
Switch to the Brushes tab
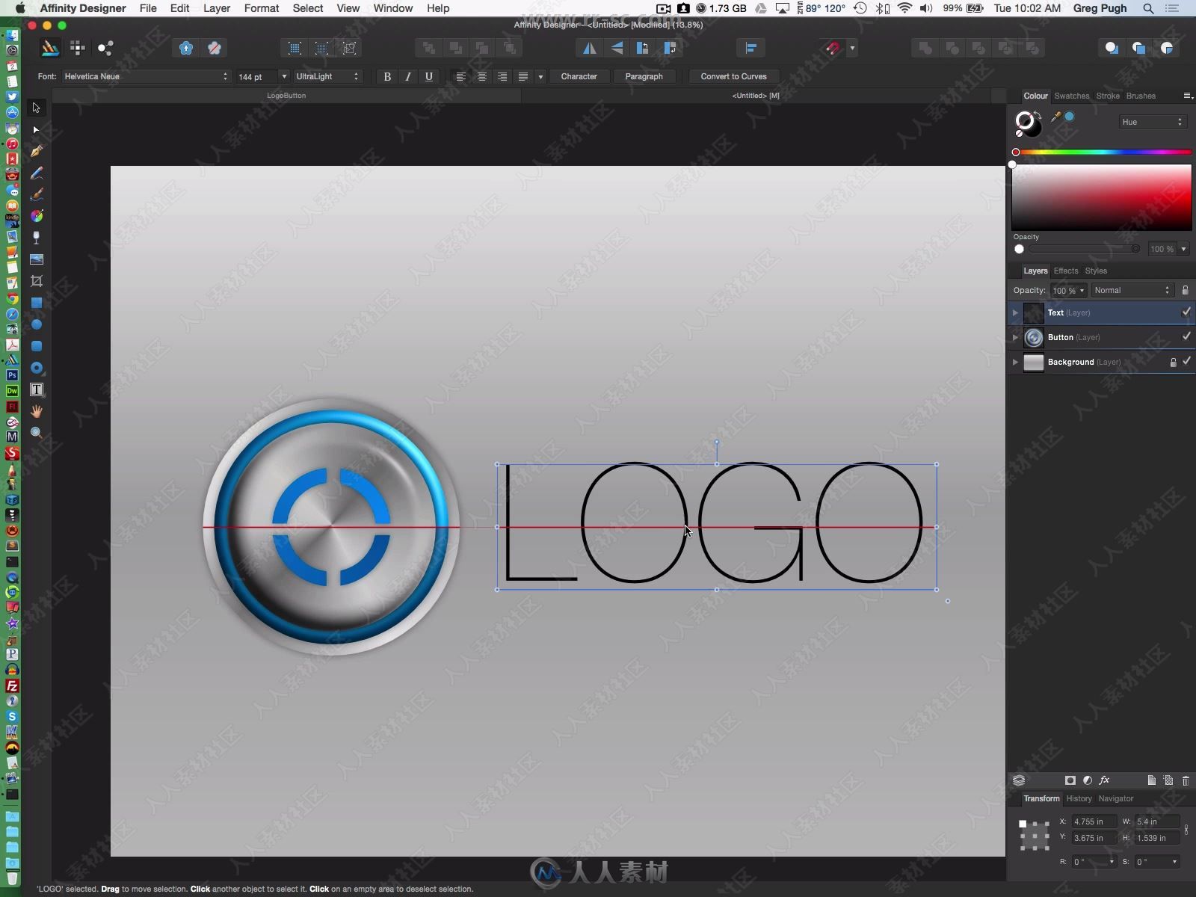pyautogui.click(x=1141, y=96)
